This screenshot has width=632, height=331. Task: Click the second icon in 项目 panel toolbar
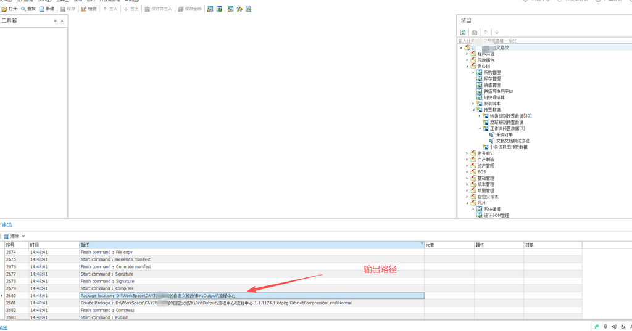click(475, 32)
